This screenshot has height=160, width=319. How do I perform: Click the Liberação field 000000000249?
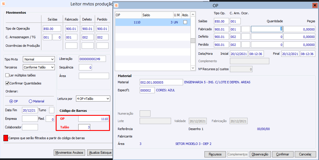[x=92, y=59]
